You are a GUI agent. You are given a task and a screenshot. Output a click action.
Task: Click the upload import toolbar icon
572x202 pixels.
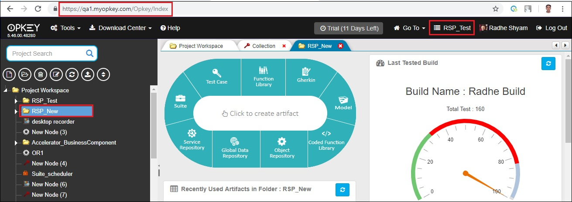(x=88, y=74)
